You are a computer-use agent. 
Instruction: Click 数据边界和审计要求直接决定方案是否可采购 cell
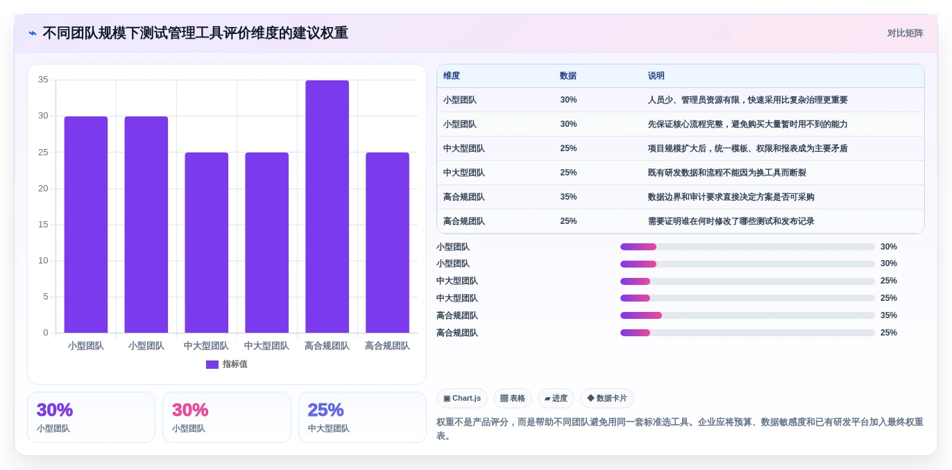click(x=731, y=197)
